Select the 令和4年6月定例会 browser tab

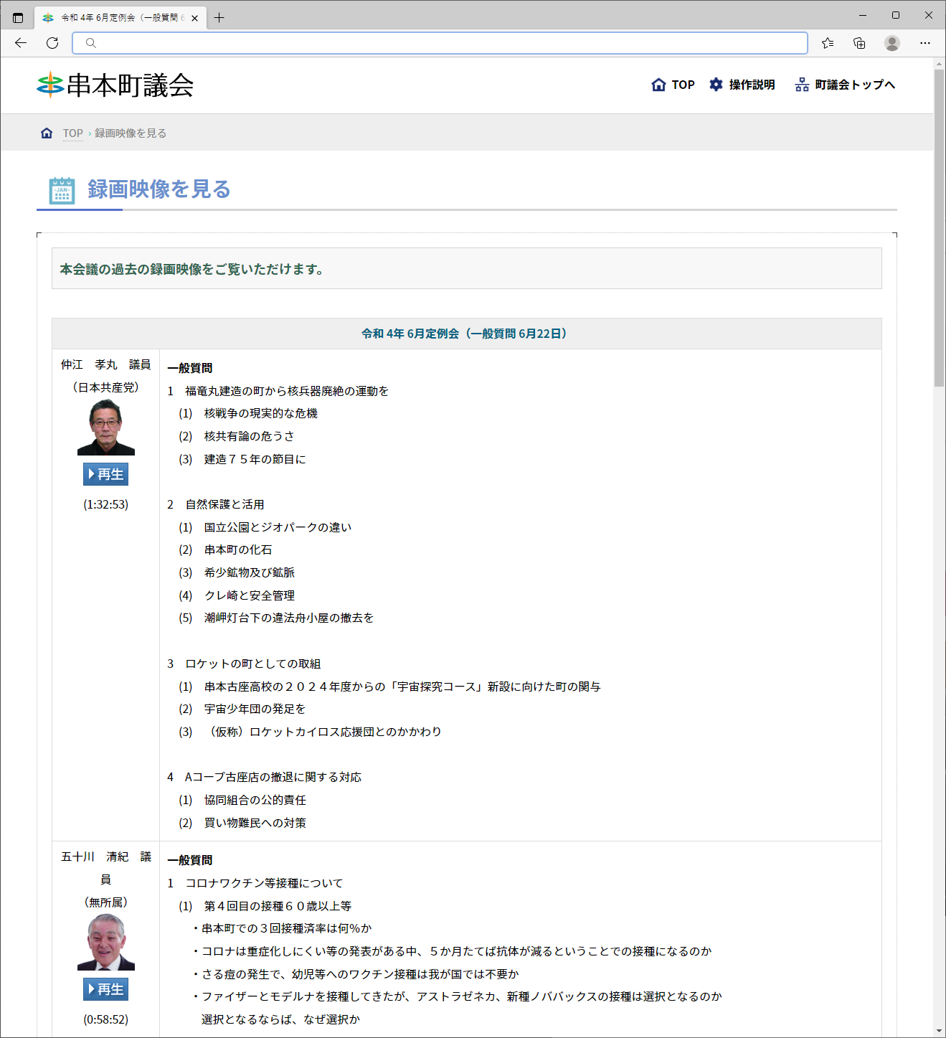pyautogui.click(x=120, y=18)
